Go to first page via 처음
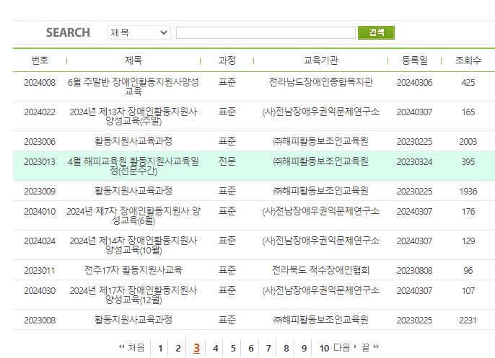495x358 pixels. (131, 348)
